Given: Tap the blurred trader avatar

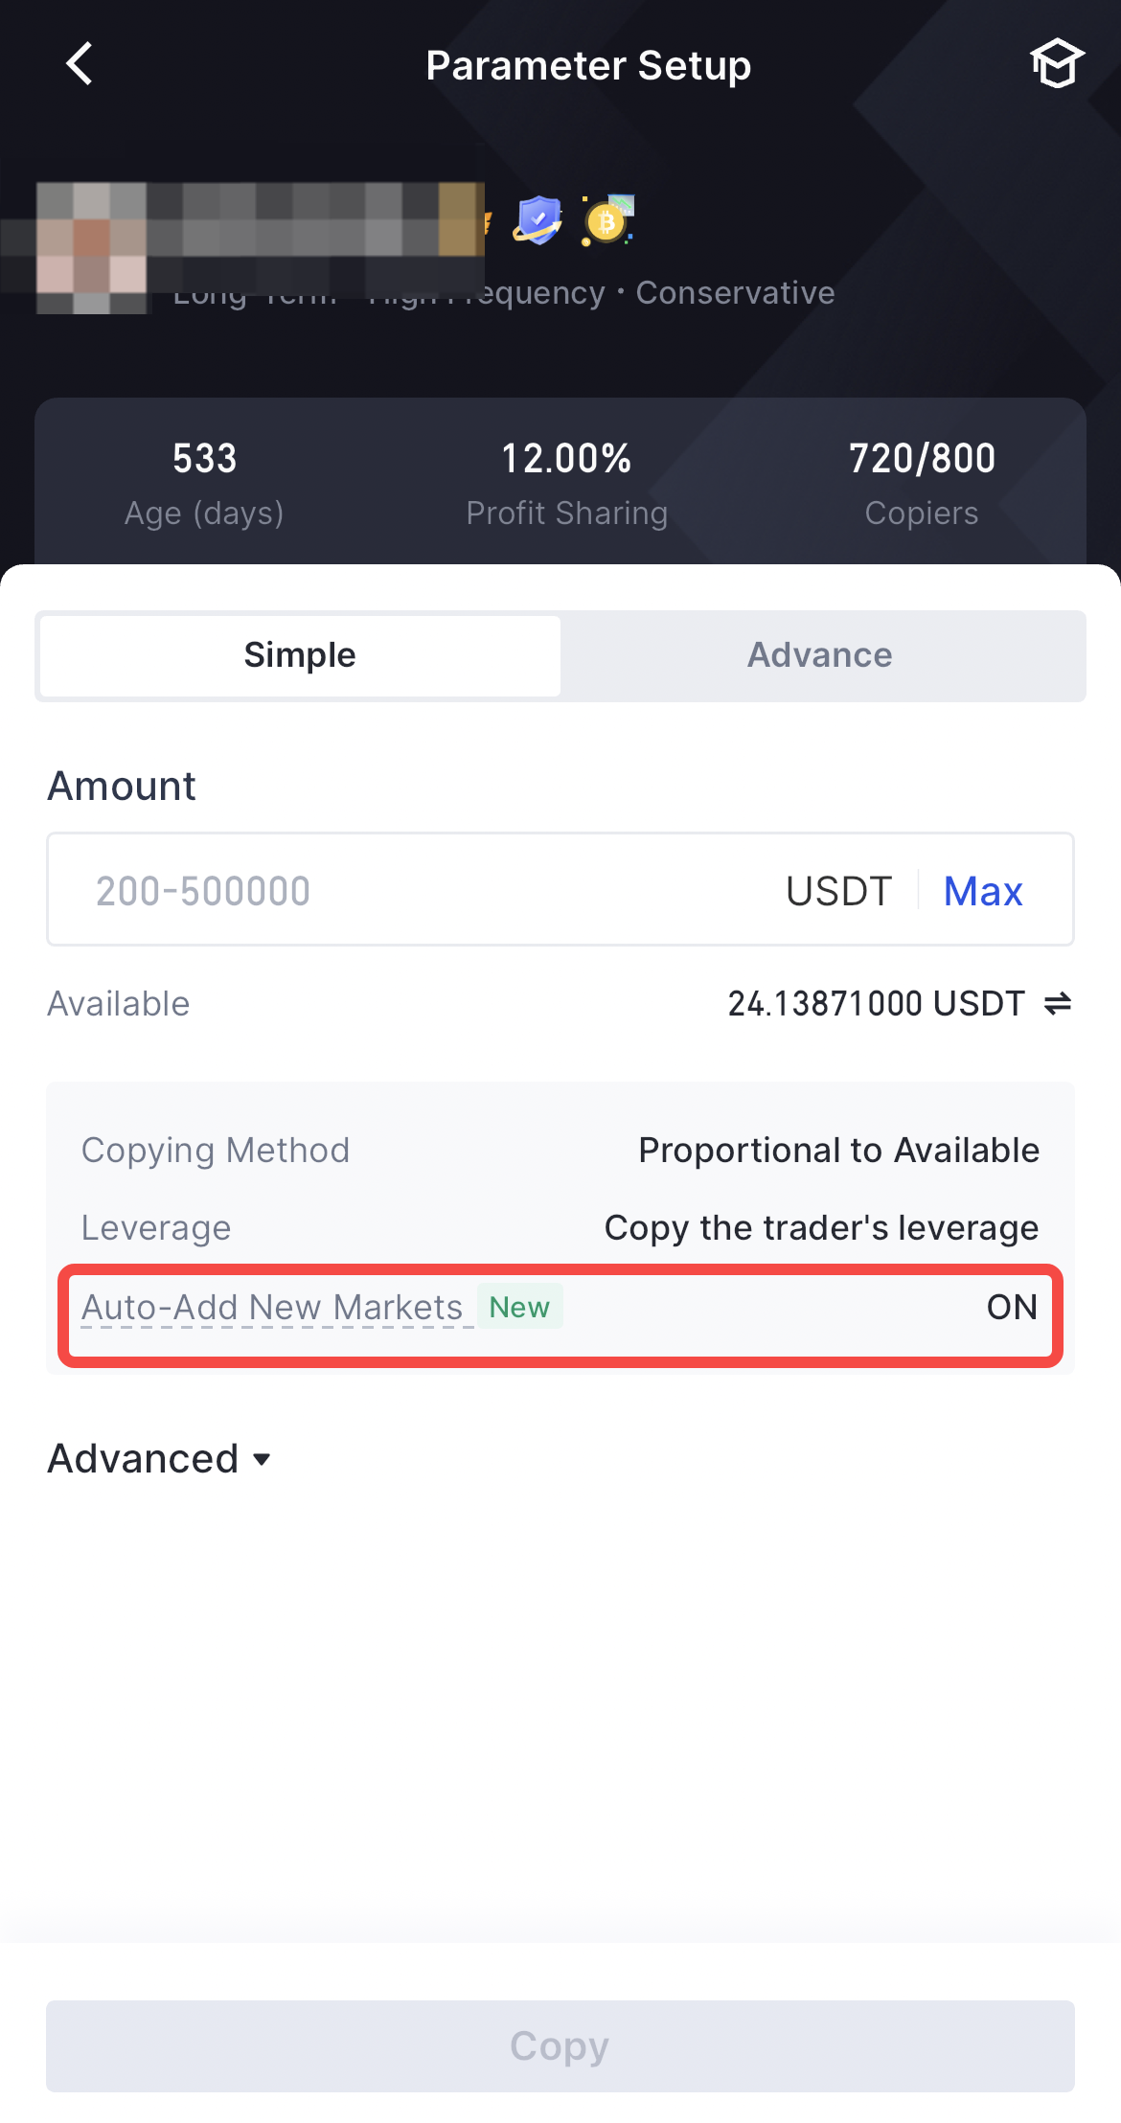Looking at the screenshot, I should click(92, 248).
